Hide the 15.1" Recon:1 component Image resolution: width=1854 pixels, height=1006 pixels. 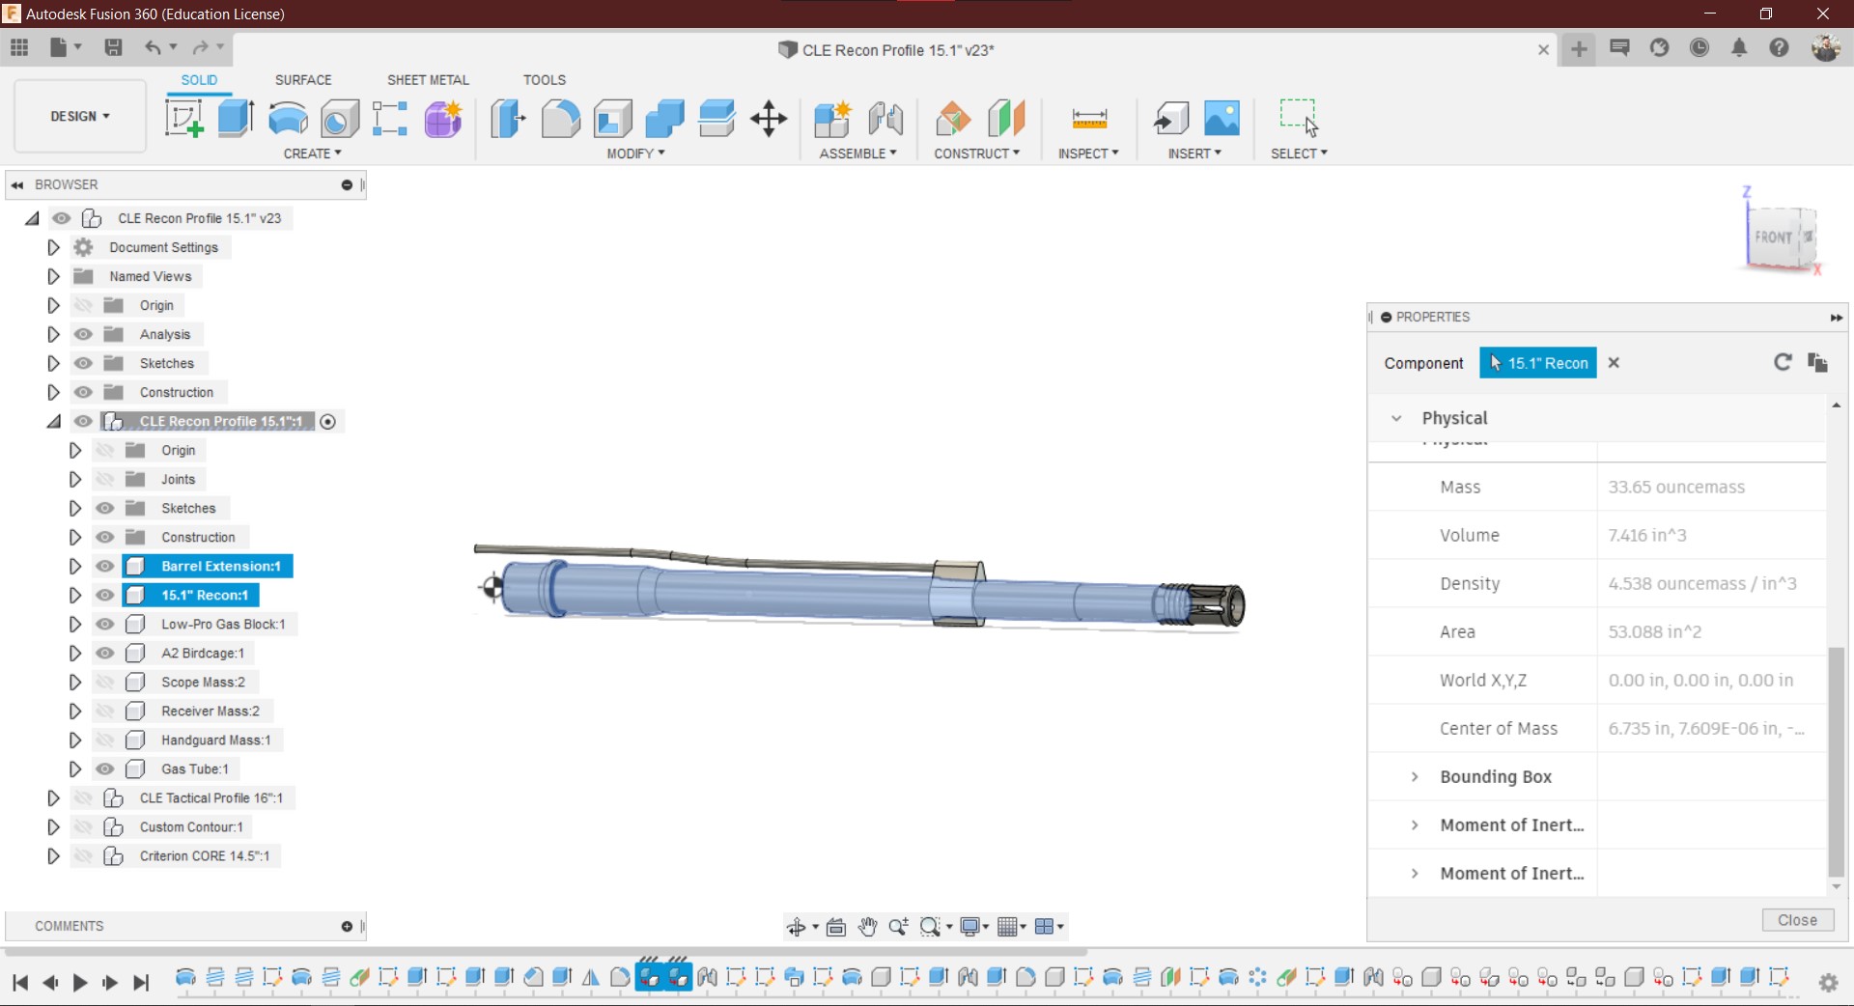tap(105, 595)
